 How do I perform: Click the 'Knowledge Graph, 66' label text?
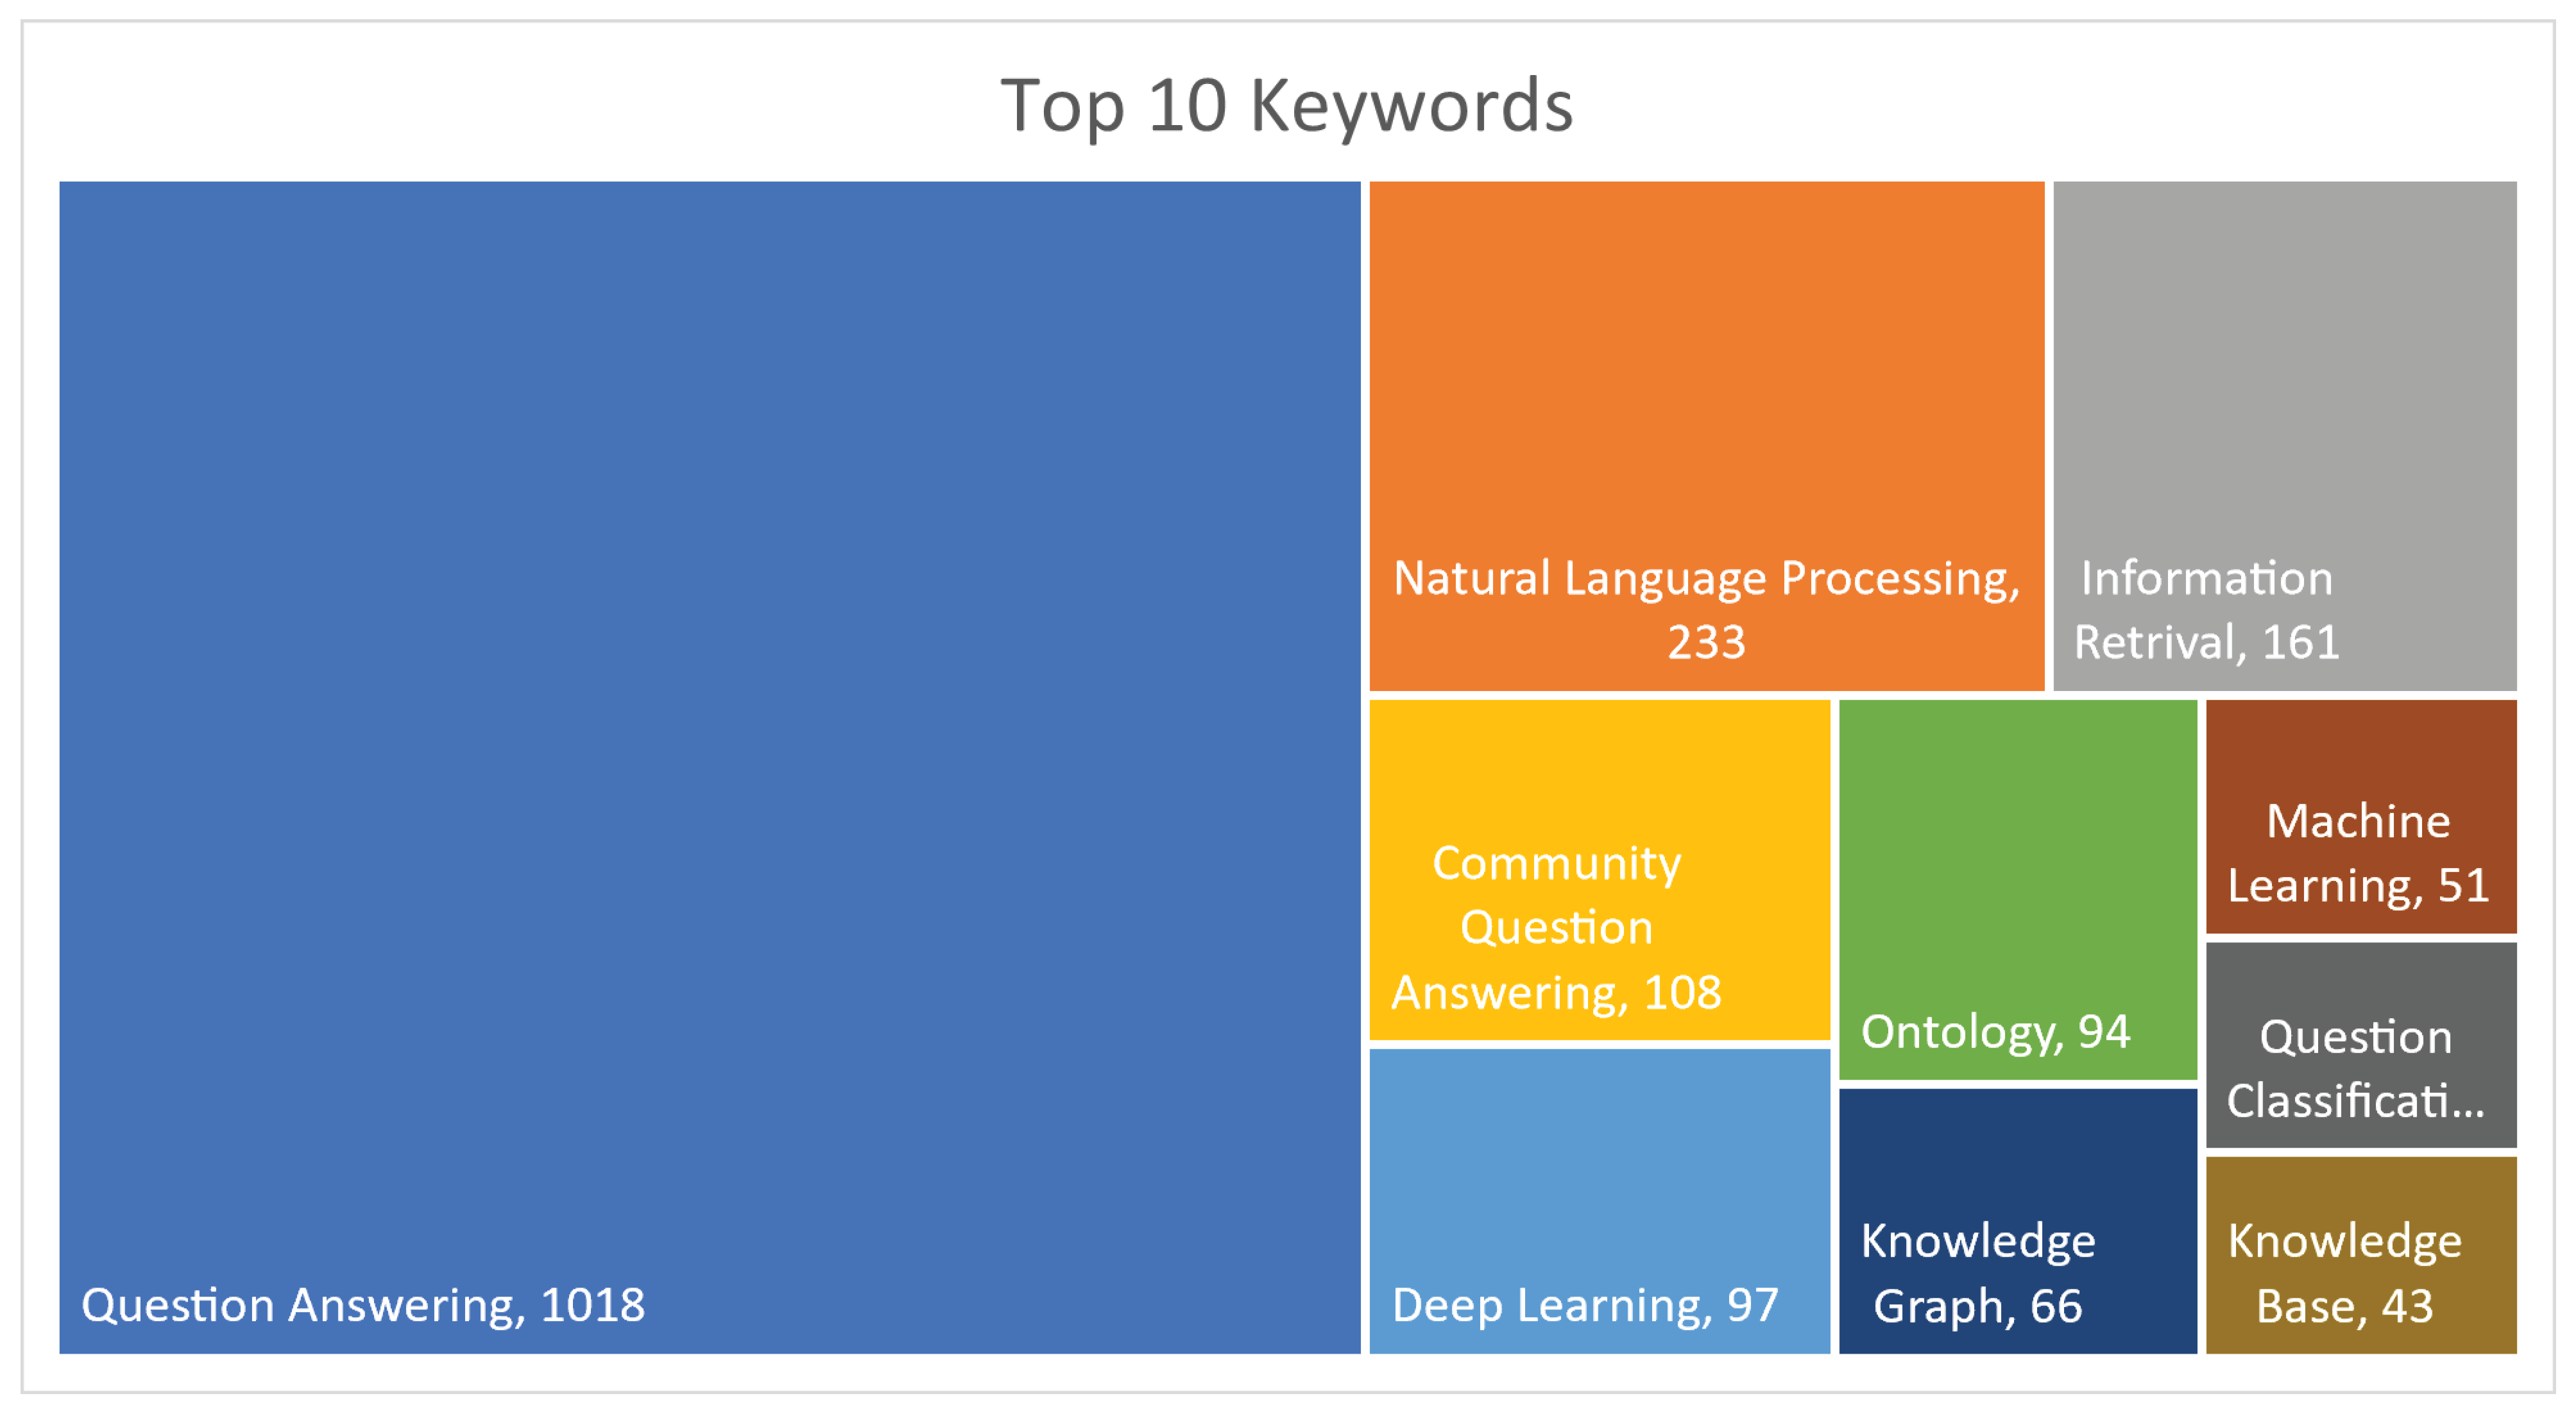pos(1977,1273)
